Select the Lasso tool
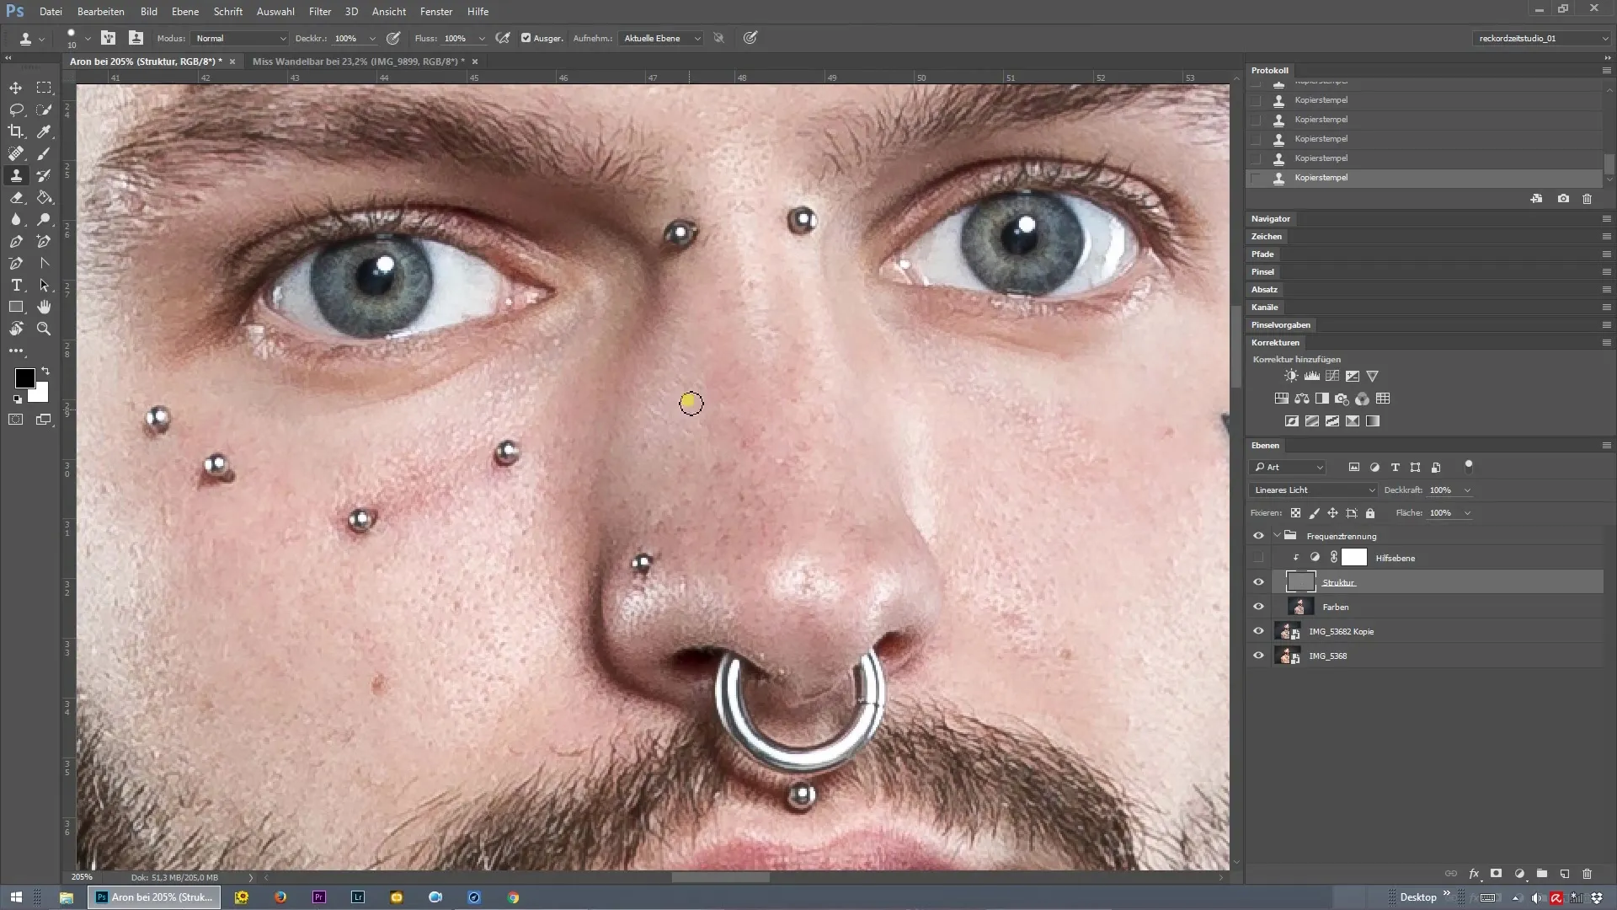 pyautogui.click(x=16, y=110)
